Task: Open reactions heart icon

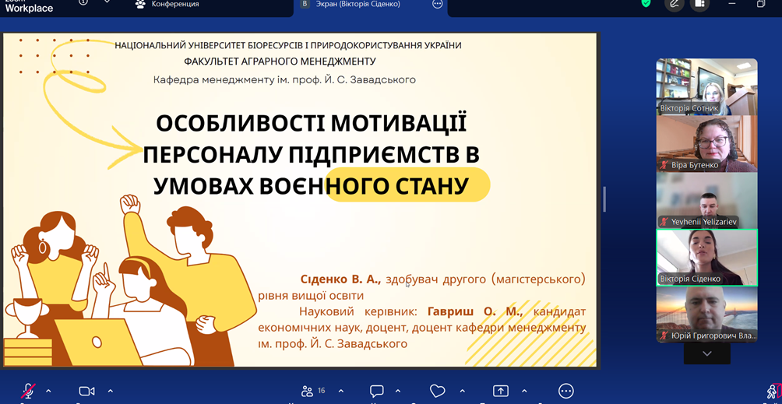Action: click(438, 391)
